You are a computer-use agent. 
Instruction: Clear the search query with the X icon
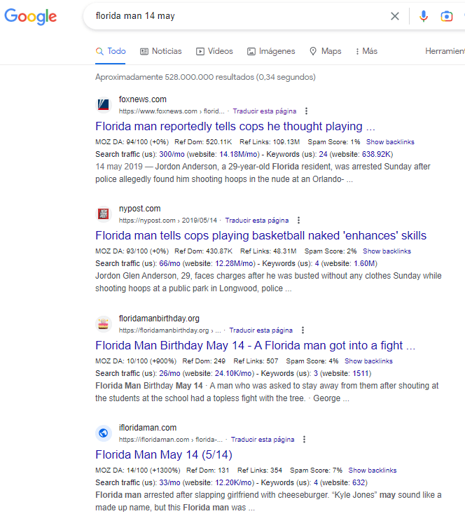coord(395,16)
